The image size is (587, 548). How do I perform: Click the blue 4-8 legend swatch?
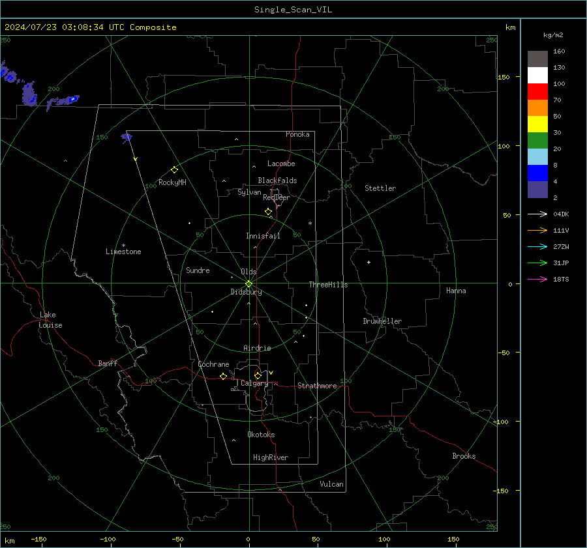coord(537,173)
